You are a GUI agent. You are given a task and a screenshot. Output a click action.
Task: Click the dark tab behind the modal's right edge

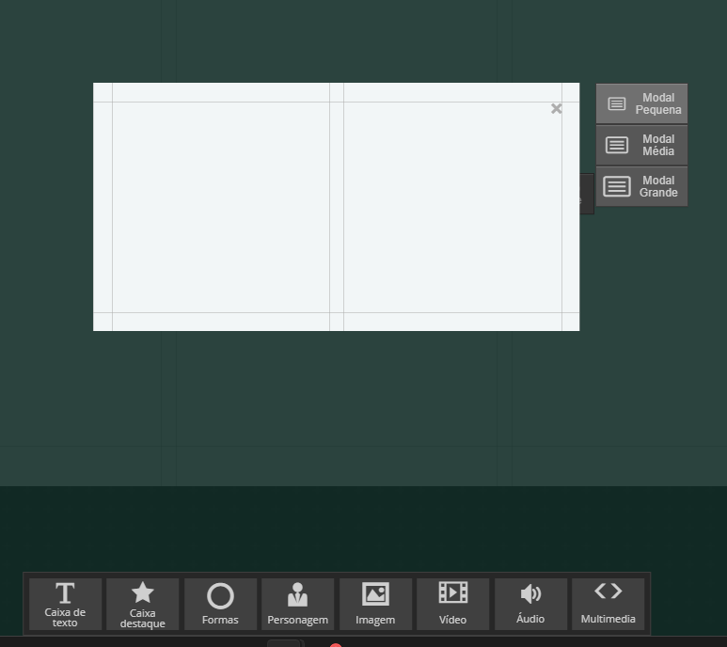[x=587, y=194]
